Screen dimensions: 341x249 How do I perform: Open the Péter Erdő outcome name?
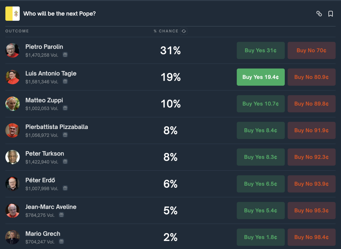point(40,180)
